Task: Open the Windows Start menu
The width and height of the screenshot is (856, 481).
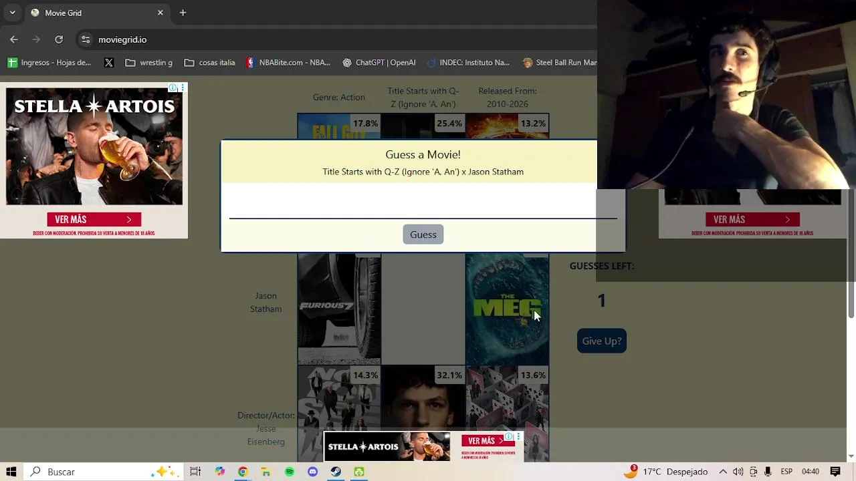Action: 11,472
